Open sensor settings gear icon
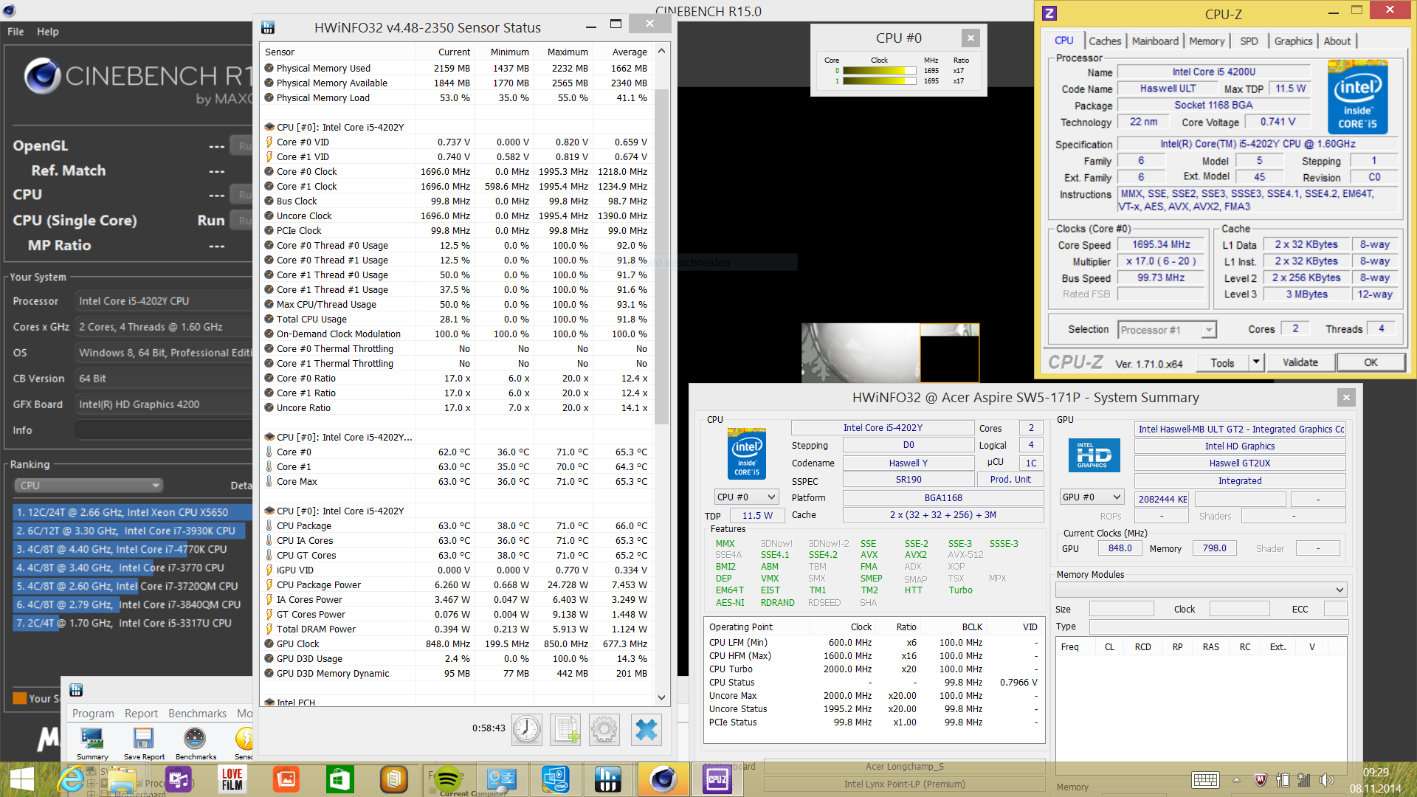 (604, 729)
